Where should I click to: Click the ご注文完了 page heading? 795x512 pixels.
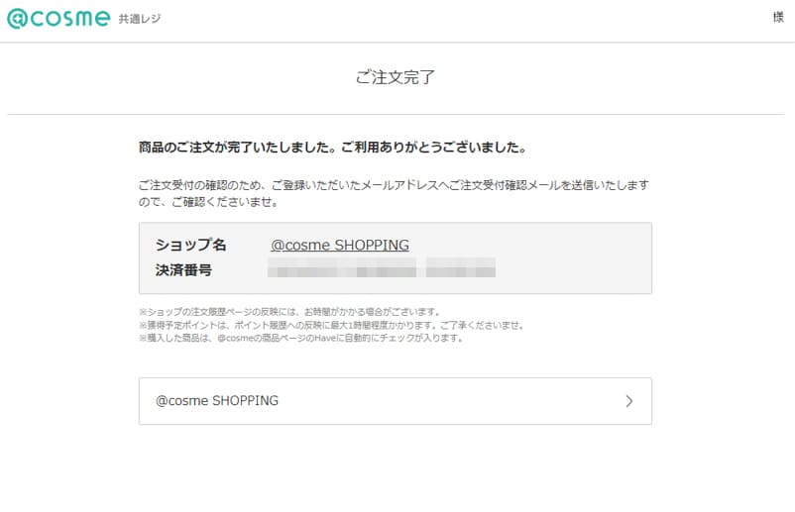(395, 77)
